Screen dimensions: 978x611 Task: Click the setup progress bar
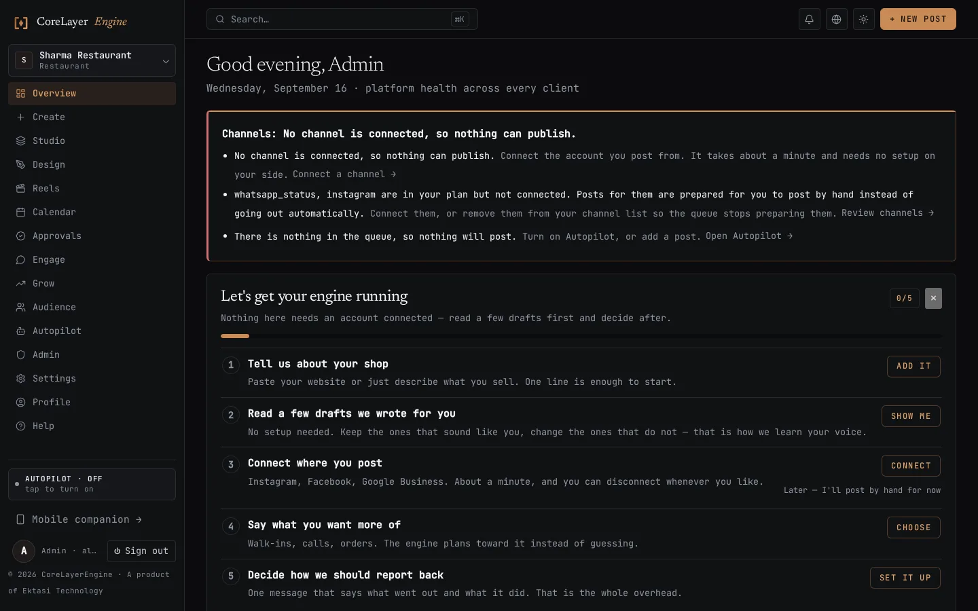pos(581,336)
